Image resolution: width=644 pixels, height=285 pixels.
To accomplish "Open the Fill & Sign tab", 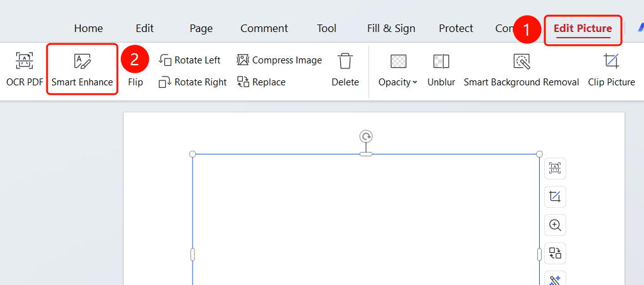I will 391,28.
